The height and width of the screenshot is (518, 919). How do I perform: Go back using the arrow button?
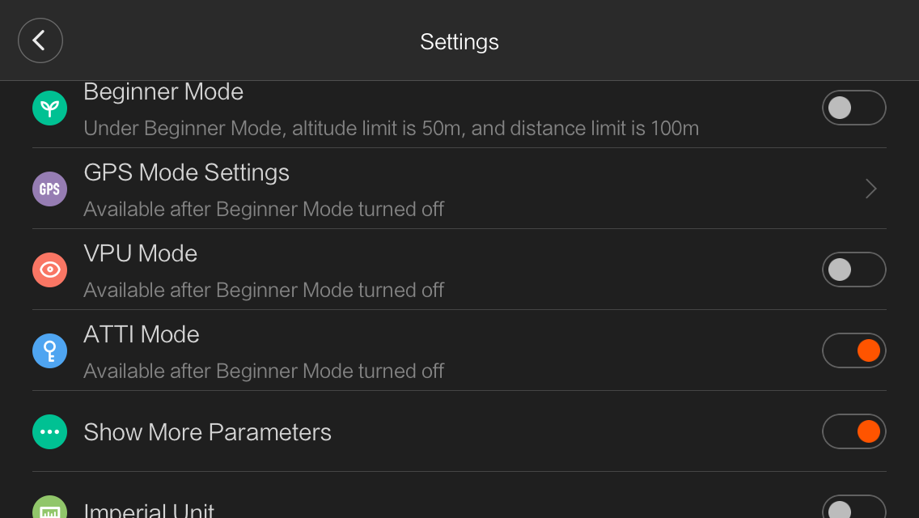click(40, 40)
